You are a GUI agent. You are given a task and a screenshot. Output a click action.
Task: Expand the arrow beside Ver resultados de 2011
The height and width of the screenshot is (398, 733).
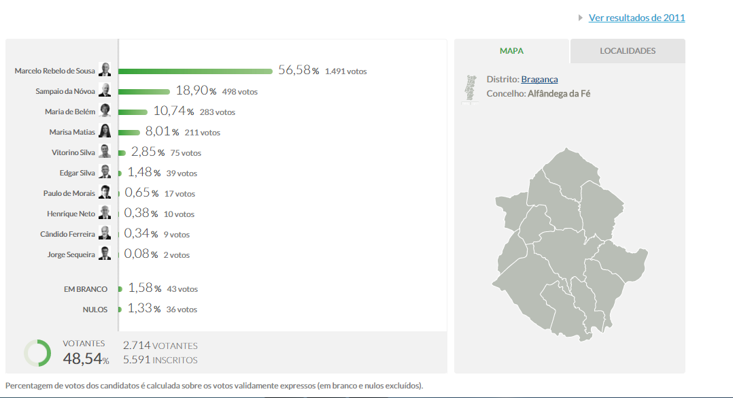(580, 18)
